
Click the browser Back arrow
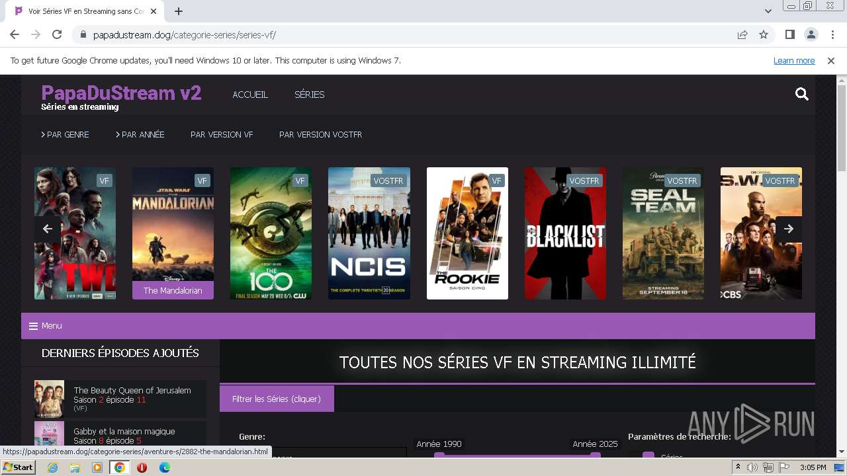tap(15, 34)
